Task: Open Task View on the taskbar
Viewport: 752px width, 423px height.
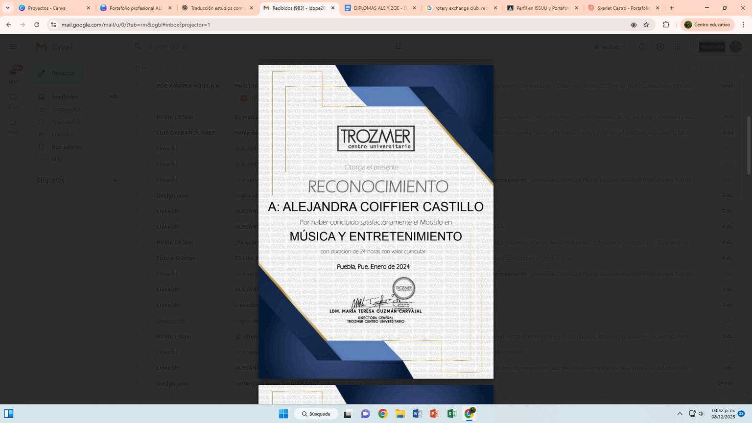Action: point(348,414)
